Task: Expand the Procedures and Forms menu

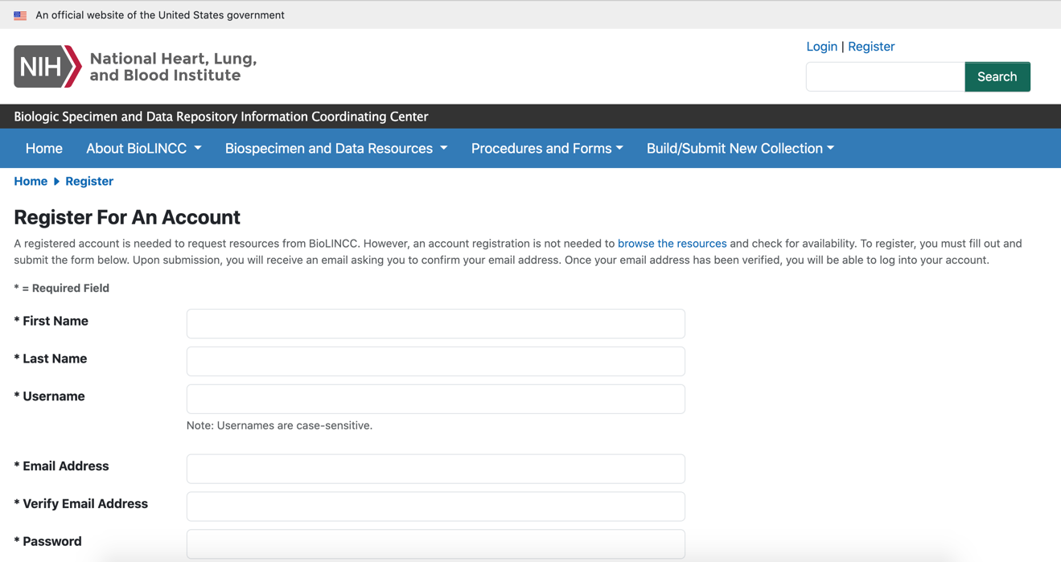Action: [547, 149]
